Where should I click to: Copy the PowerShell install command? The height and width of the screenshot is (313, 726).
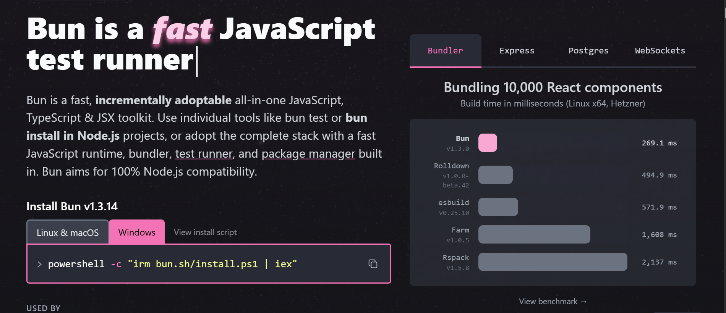point(373,264)
